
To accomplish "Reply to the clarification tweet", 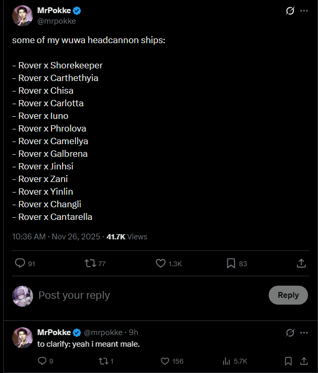I will [43, 361].
